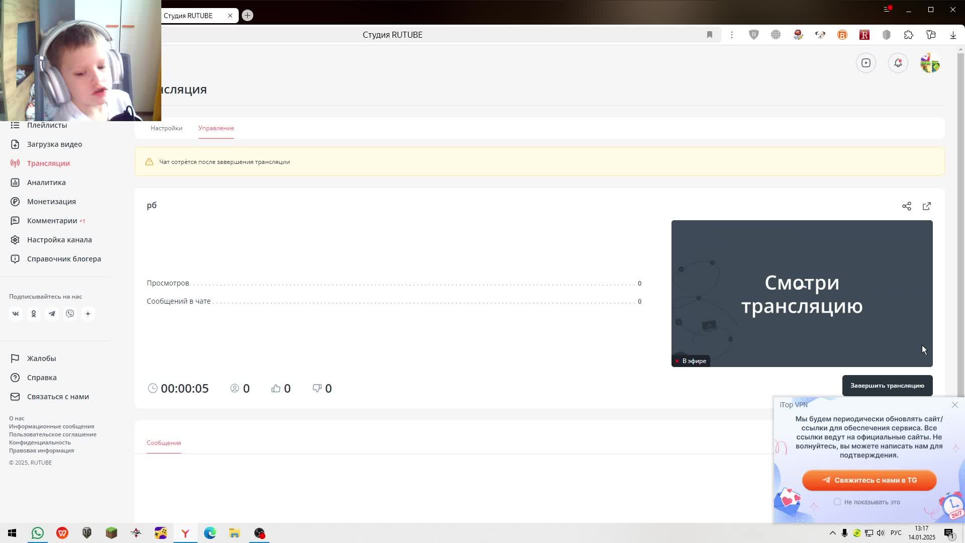Image resolution: width=965 pixels, height=543 pixels.
Task: Open the Odnoklassniki social icon
Action: click(34, 314)
